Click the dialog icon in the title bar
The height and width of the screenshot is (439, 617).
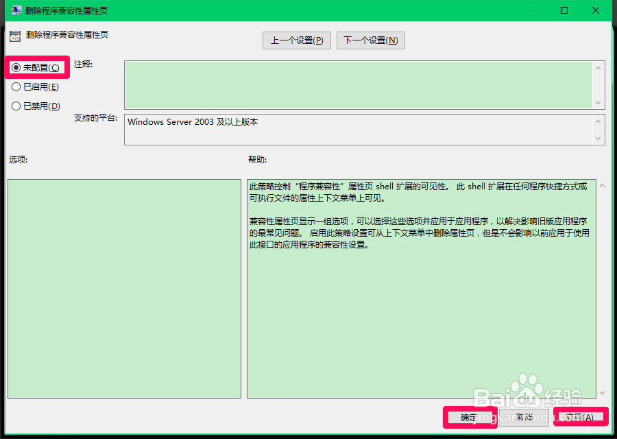15,10
